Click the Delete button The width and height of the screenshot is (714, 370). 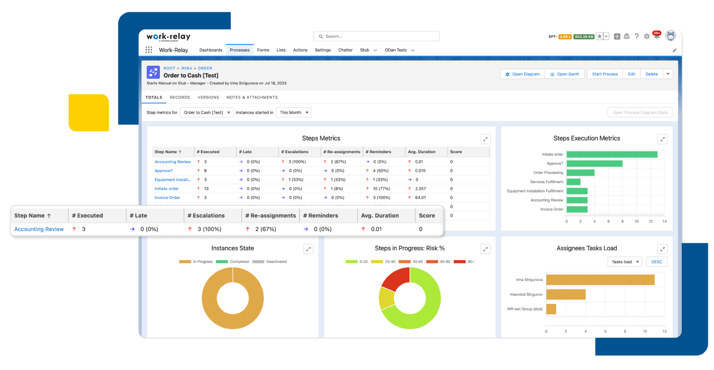click(x=651, y=74)
